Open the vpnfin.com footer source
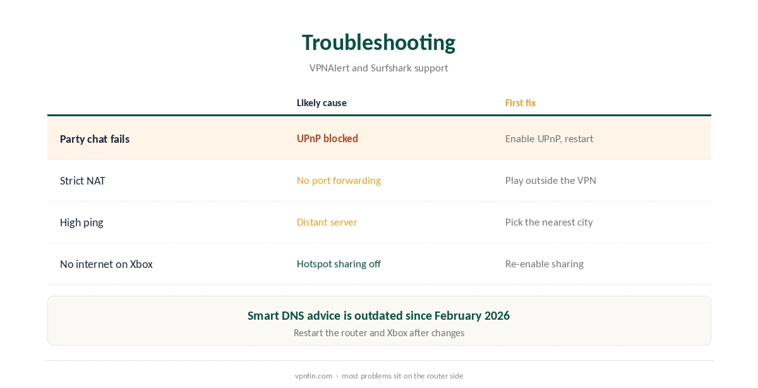This screenshot has height=388, width=758. pyautogui.click(x=313, y=375)
